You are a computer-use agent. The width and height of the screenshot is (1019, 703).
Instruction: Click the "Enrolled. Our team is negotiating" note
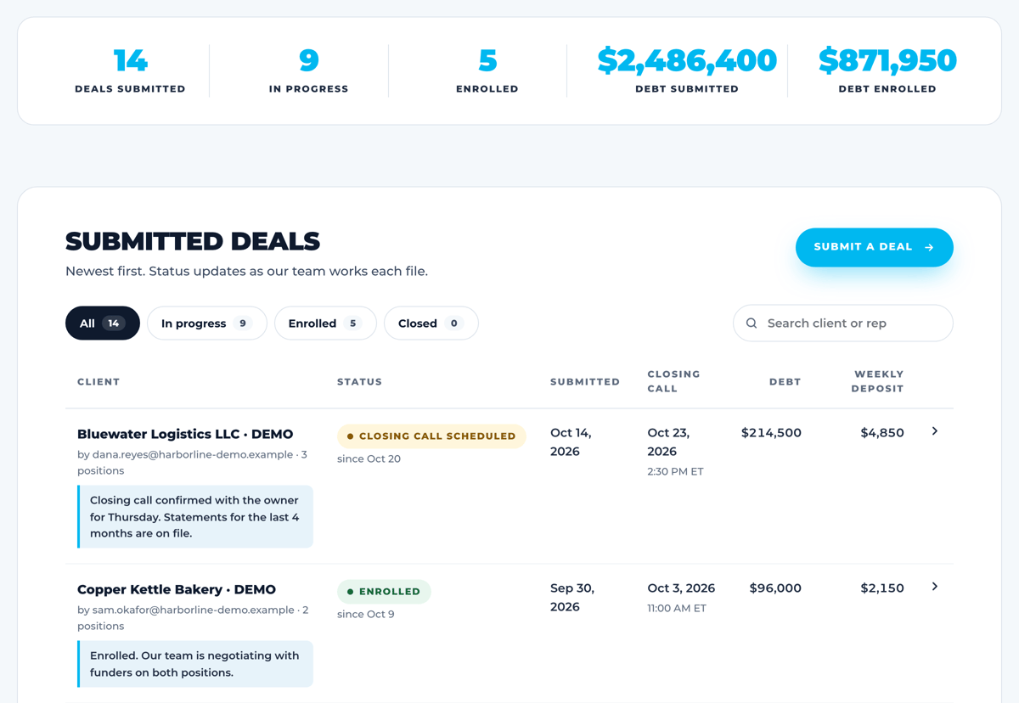(x=195, y=664)
